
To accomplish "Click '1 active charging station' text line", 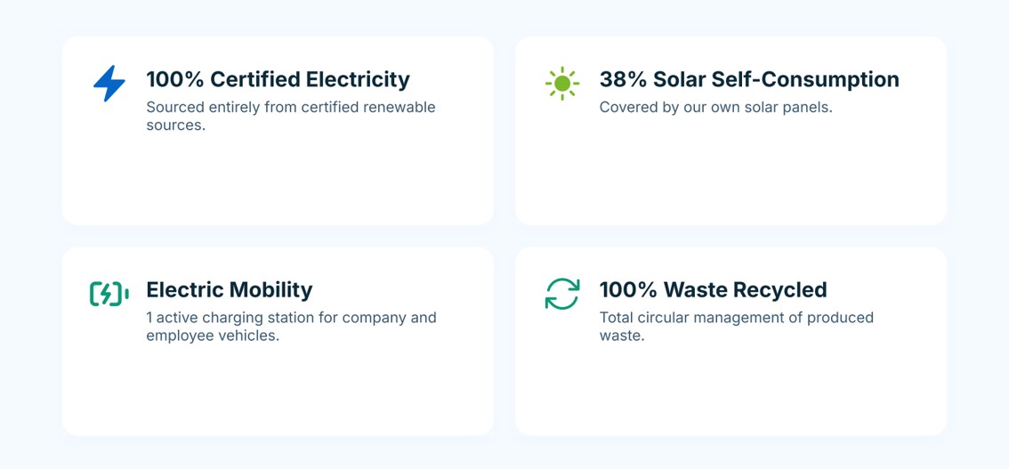I will point(292,317).
